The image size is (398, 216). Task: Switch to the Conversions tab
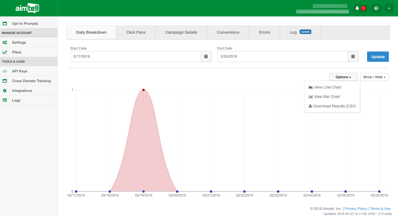228,32
